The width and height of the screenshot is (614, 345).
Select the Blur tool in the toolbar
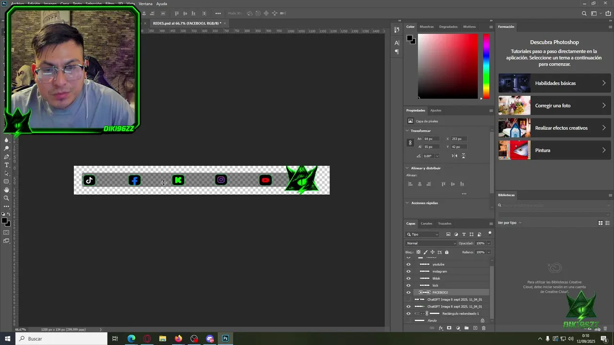[x=6, y=140]
